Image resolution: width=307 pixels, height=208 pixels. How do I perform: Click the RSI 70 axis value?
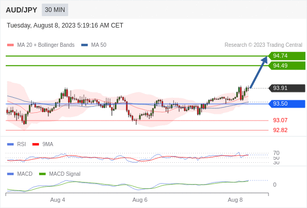pos(276,153)
